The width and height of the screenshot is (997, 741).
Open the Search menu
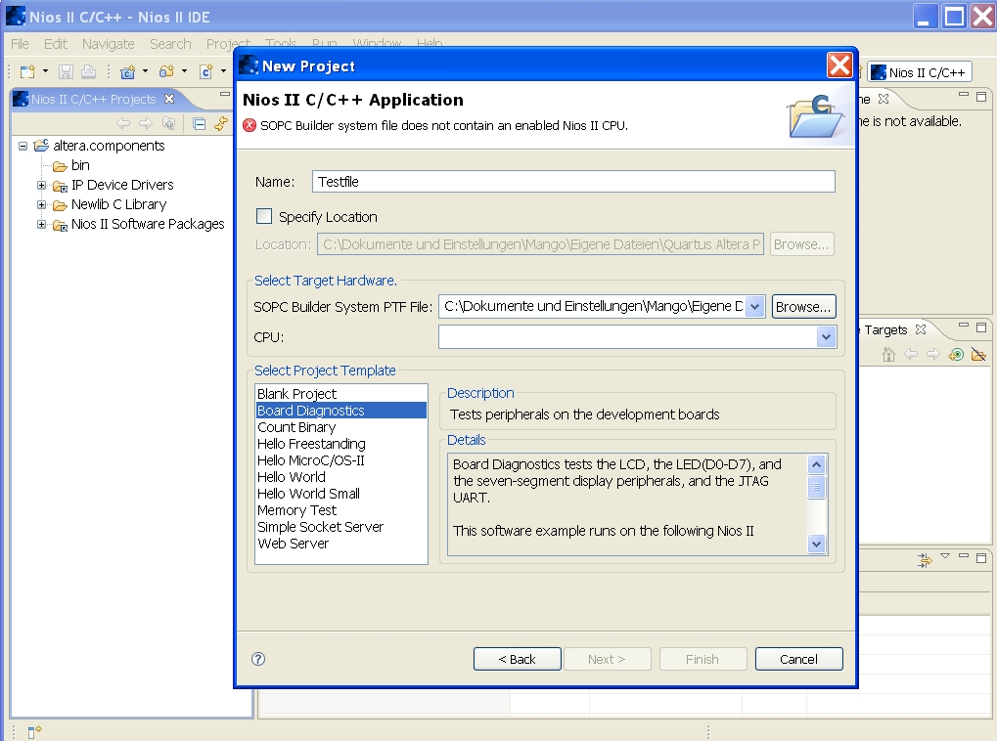pyautogui.click(x=170, y=44)
